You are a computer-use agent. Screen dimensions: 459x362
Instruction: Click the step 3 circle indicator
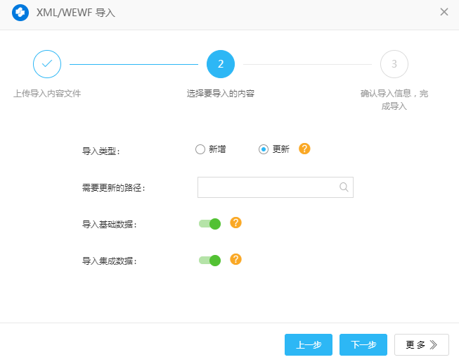[x=394, y=64]
